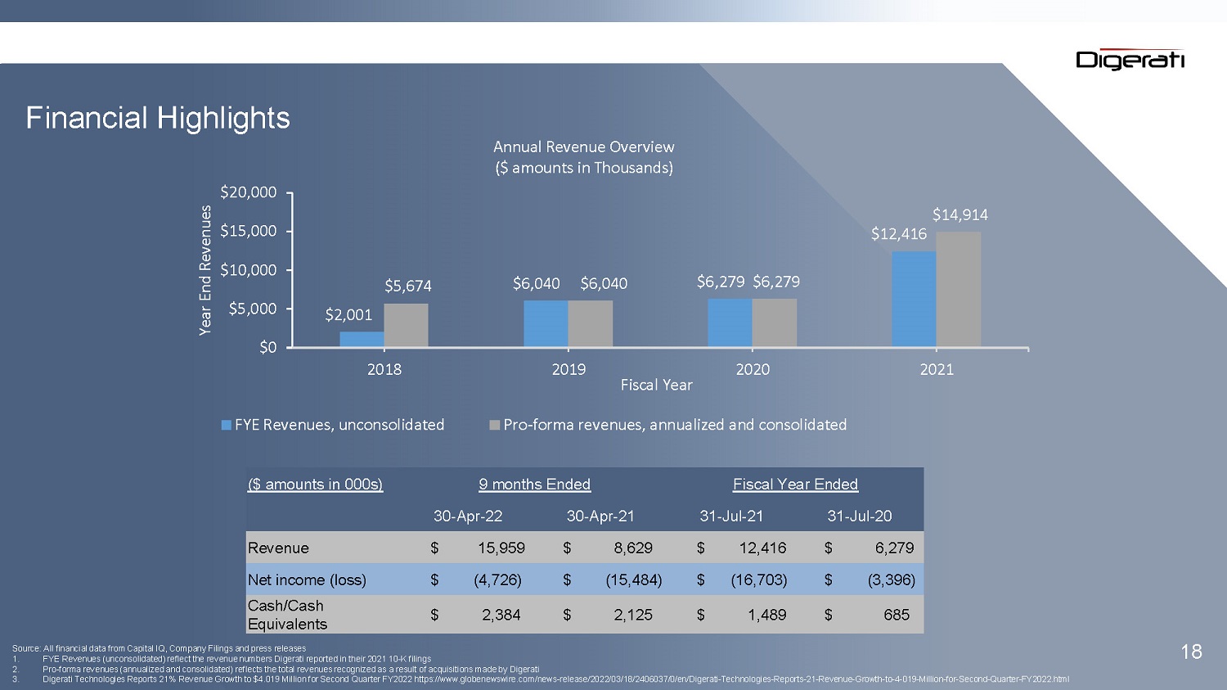Select the Net income (loss) row label

pyautogui.click(x=307, y=580)
